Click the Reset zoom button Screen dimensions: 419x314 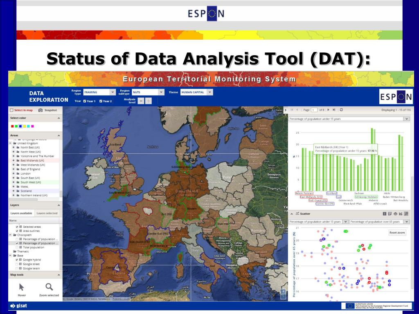(397, 233)
